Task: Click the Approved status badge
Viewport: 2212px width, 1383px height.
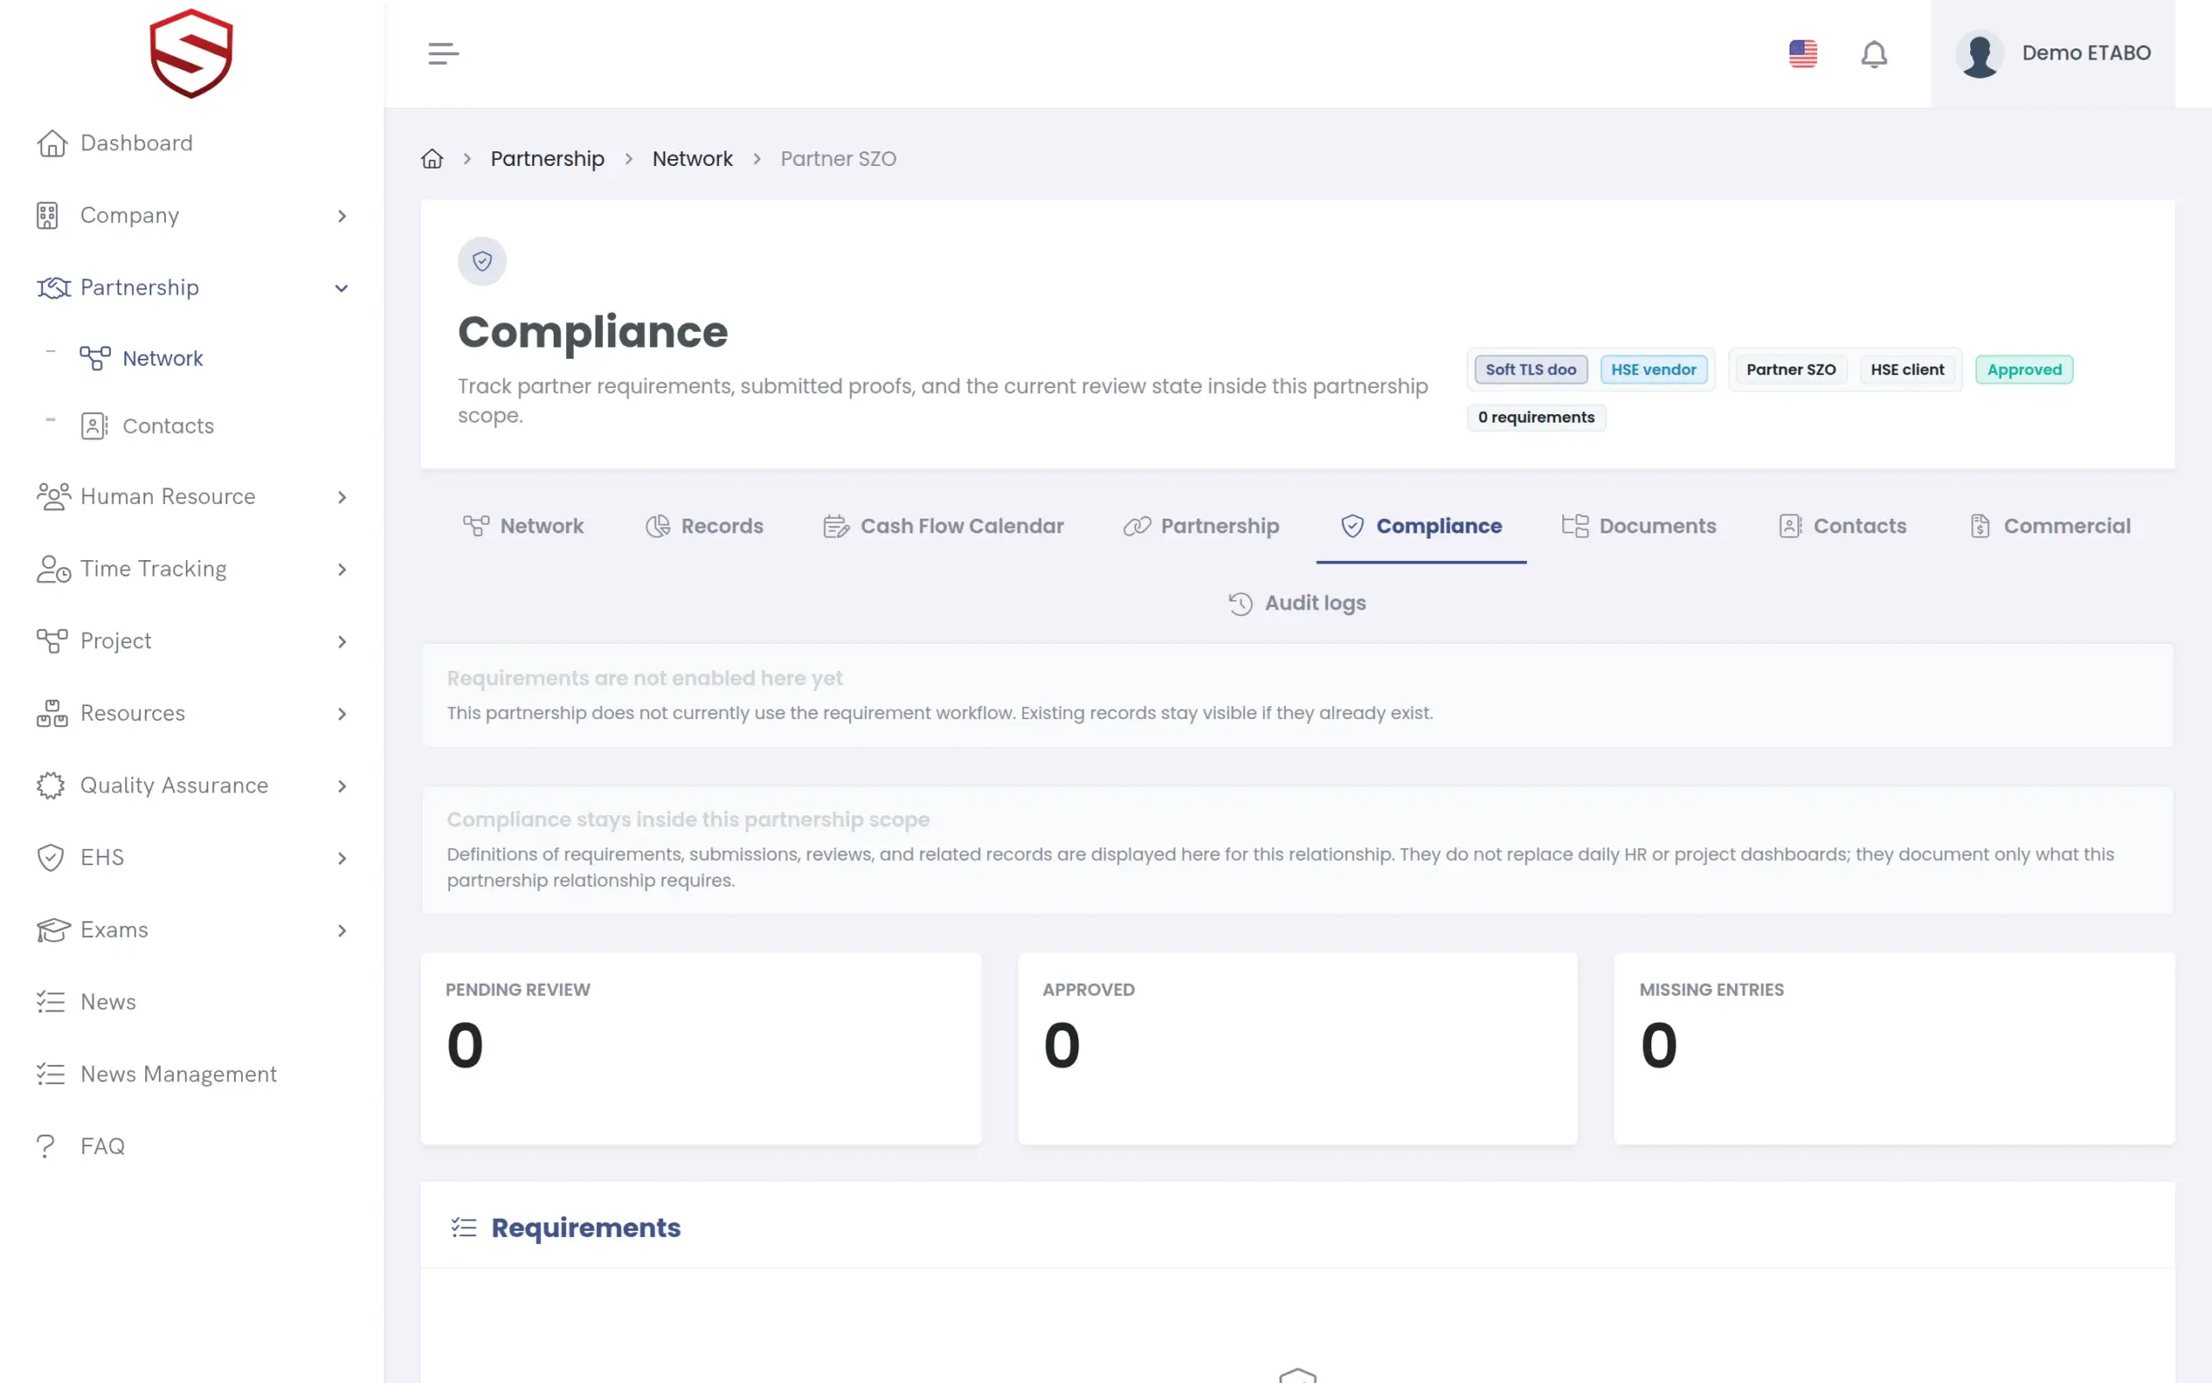Action: tap(2024, 370)
